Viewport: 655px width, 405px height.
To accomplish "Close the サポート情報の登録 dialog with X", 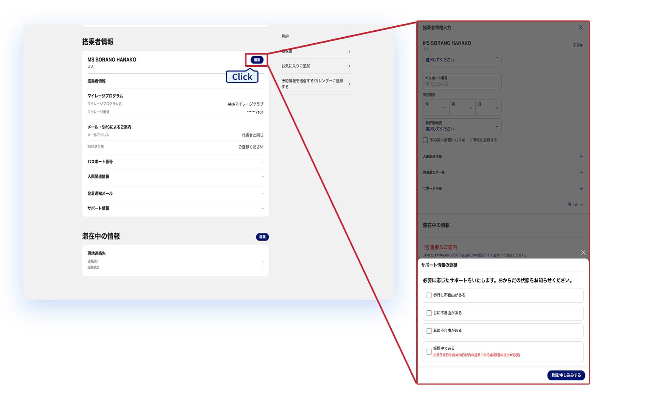I will (583, 252).
